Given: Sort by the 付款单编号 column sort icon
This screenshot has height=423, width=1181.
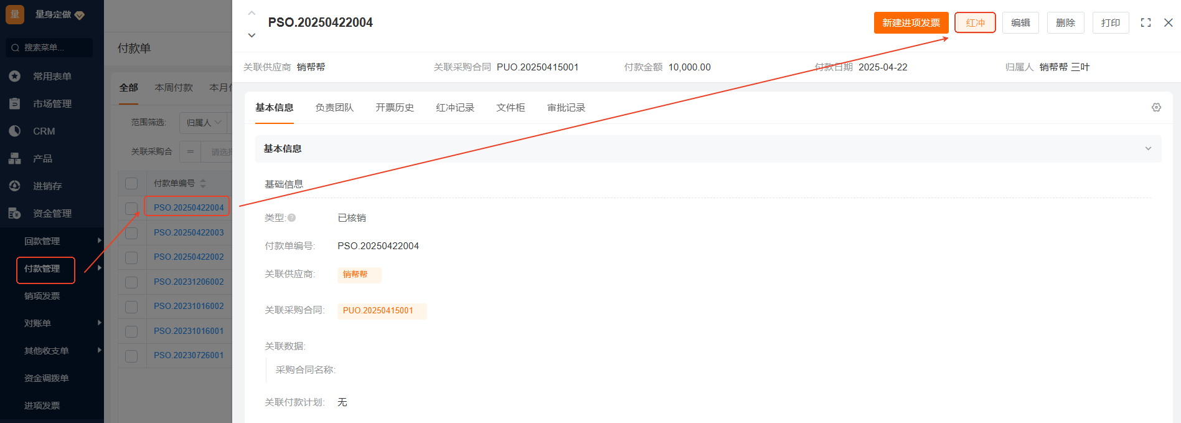Looking at the screenshot, I should [203, 183].
